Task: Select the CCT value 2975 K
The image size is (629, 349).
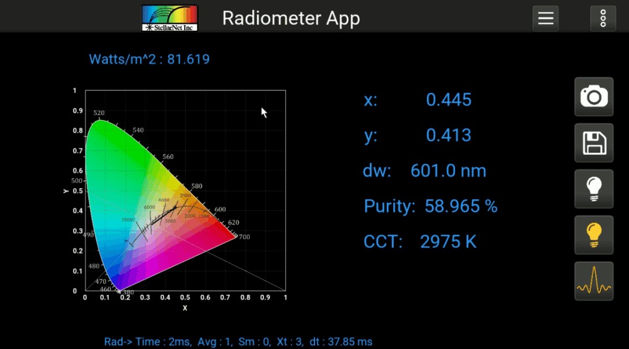Action: tap(448, 241)
